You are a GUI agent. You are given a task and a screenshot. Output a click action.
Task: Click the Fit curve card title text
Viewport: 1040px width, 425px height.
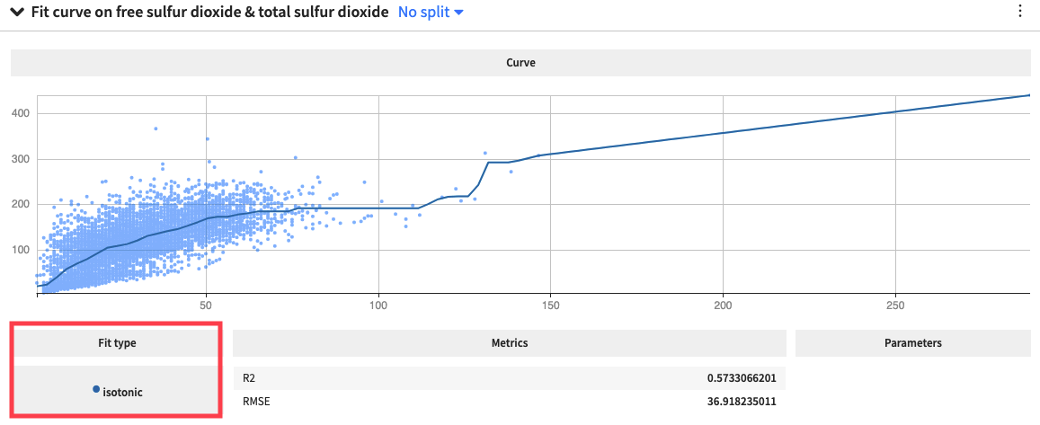coord(209,13)
